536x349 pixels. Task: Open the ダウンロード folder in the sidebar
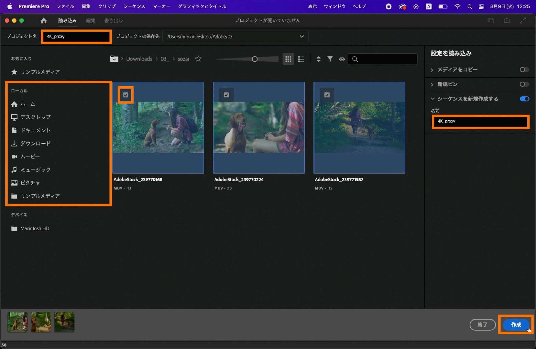[x=35, y=143]
